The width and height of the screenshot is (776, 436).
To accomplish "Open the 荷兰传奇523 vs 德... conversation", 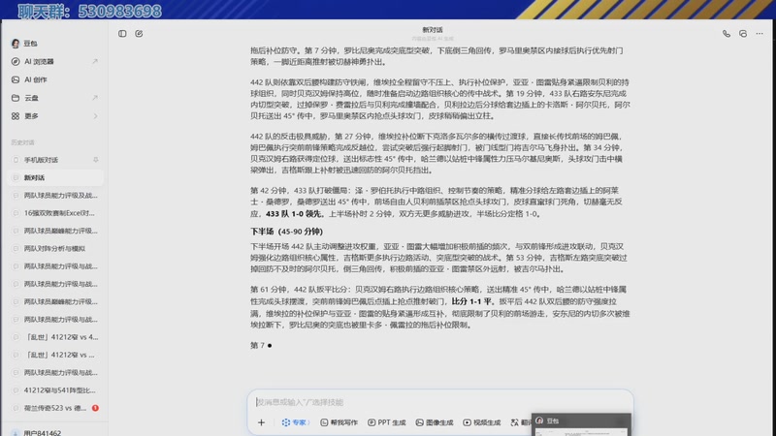I will tap(56, 408).
